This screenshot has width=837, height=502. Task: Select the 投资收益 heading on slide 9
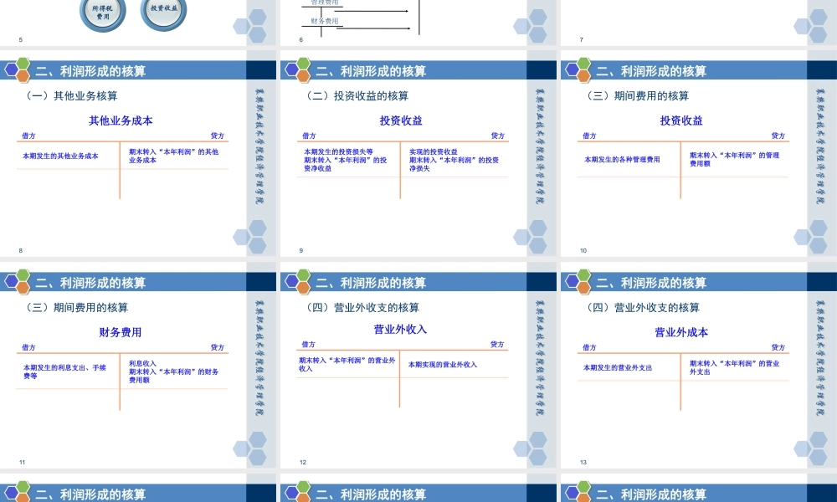point(402,121)
